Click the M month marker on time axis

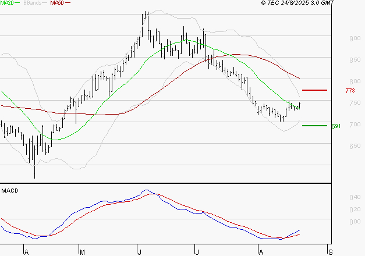click(82, 252)
